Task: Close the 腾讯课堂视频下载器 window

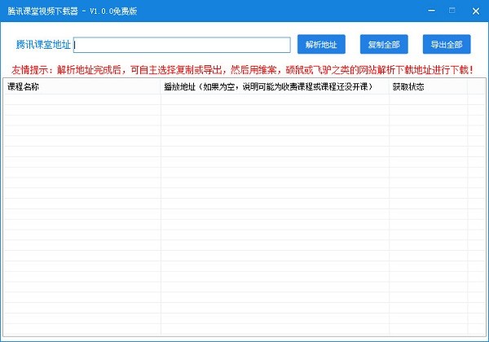Action: pyautogui.click(x=476, y=11)
